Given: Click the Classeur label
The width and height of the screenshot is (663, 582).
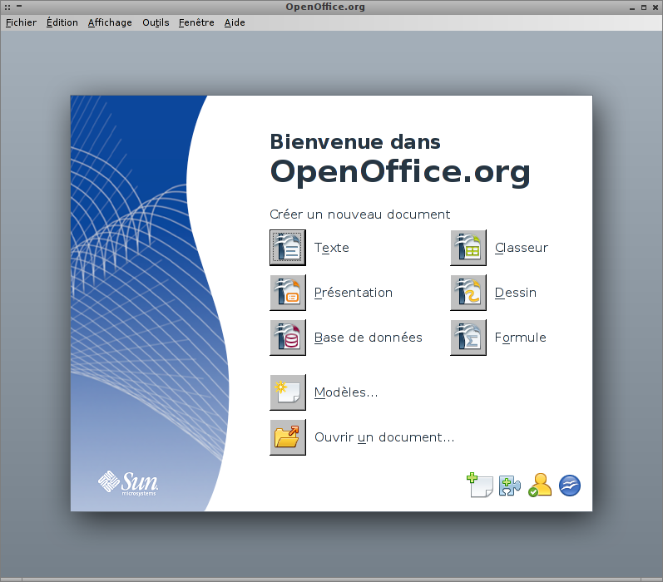Looking at the screenshot, I should pyautogui.click(x=522, y=248).
